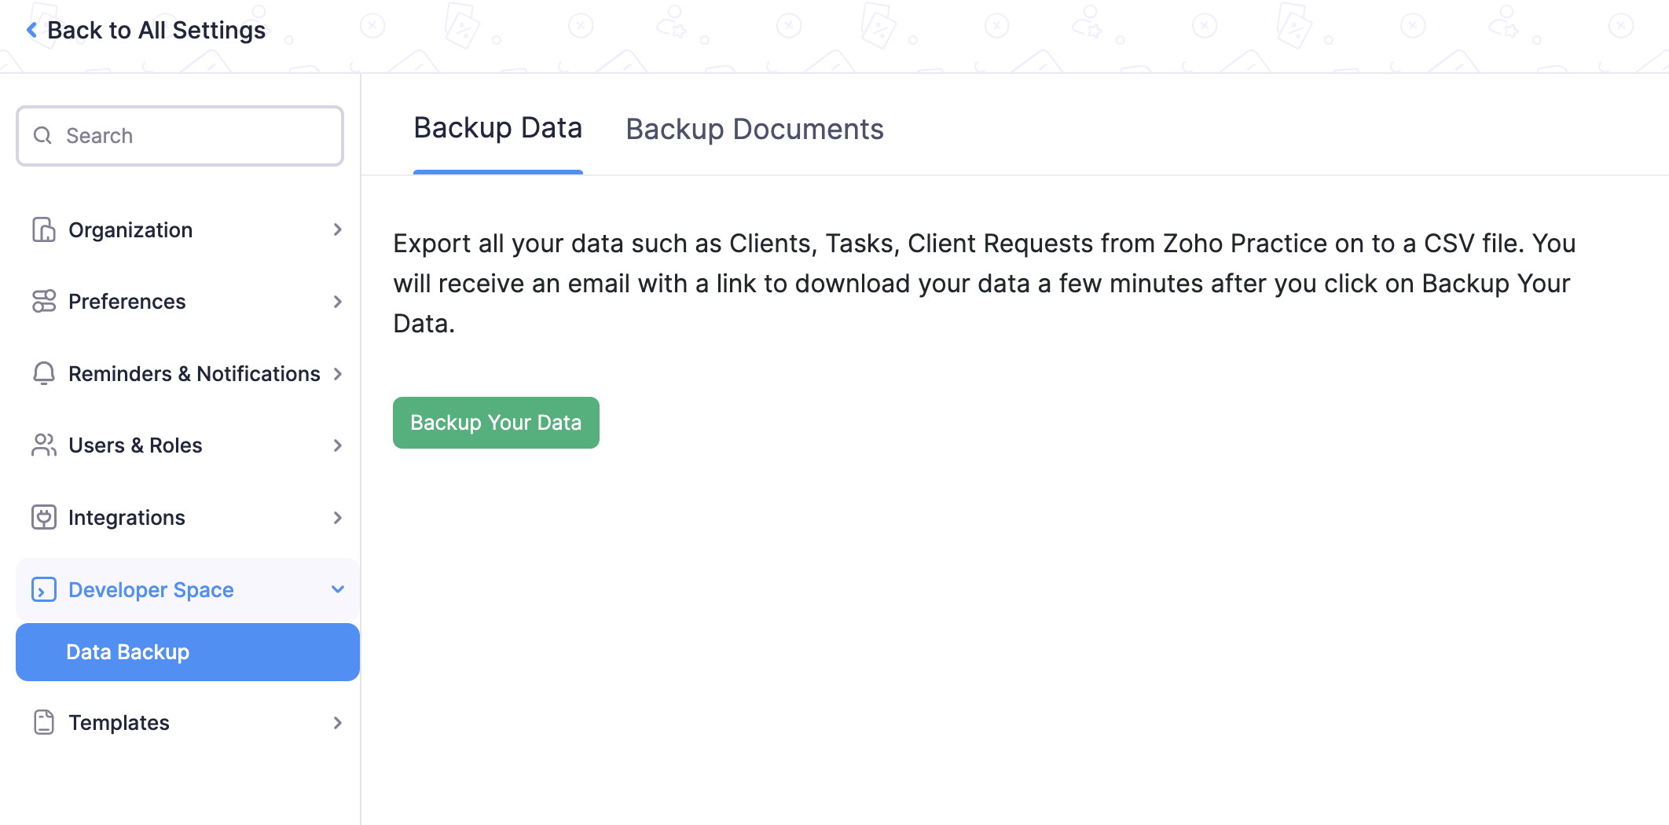Viewport: 1669px width, 825px height.
Task: Click the Integrations puzzle icon
Action: coord(43,517)
